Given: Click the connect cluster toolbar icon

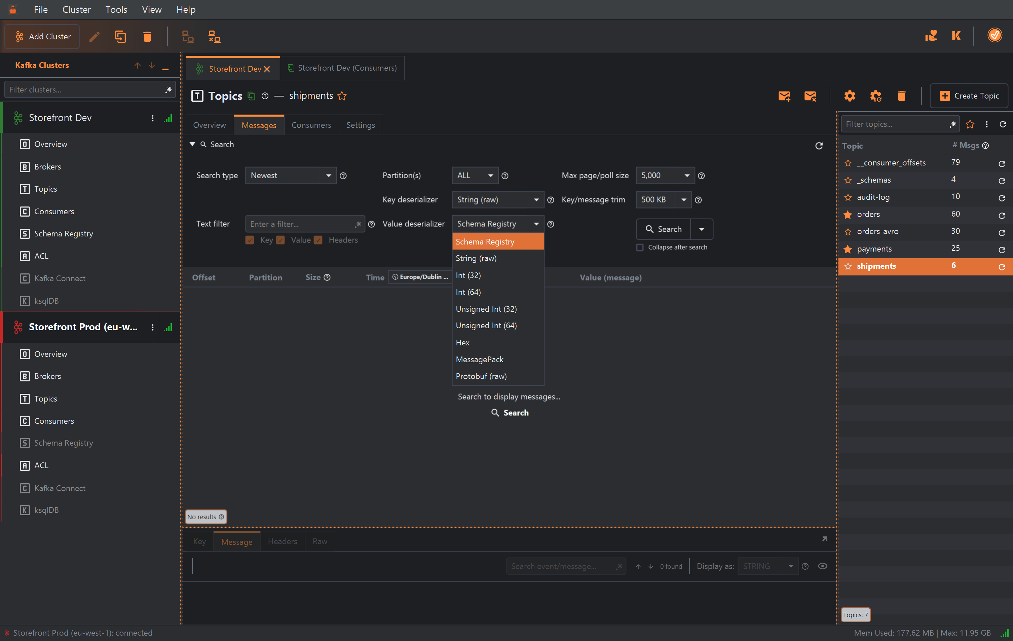Looking at the screenshot, I should pyautogui.click(x=188, y=37).
